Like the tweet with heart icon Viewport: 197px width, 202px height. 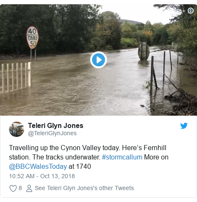(x=13, y=188)
